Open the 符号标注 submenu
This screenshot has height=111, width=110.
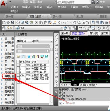click(x=9, y=76)
